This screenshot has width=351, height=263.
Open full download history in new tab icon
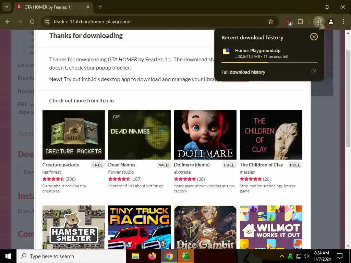coord(314,72)
